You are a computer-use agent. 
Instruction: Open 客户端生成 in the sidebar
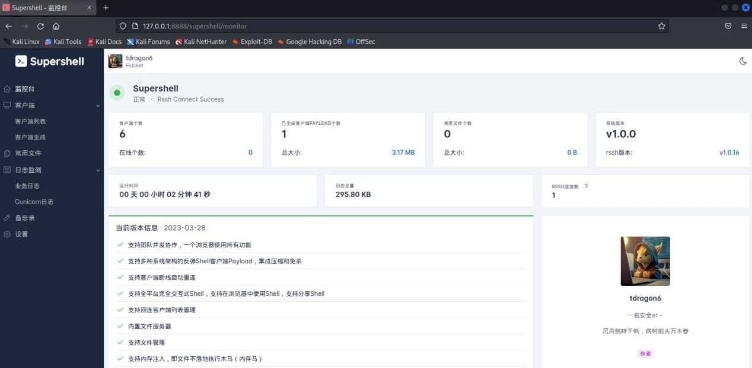click(30, 137)
